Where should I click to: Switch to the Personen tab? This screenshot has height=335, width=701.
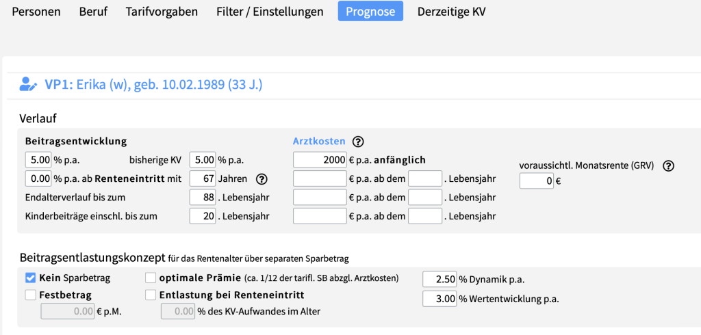36,12
